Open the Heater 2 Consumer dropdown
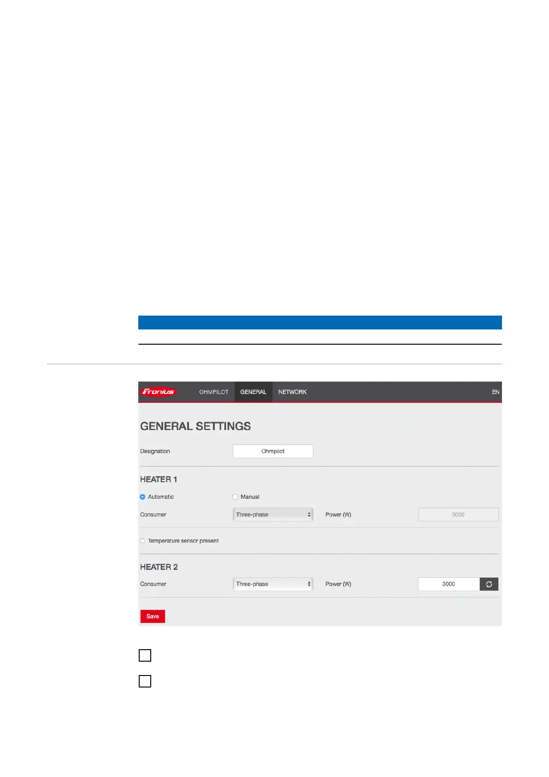 pyautogui.click(x=273, y=584)
